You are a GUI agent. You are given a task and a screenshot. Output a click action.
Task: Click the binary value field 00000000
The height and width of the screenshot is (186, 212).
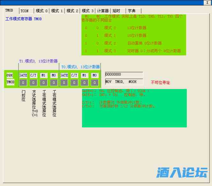coord(124,74)
